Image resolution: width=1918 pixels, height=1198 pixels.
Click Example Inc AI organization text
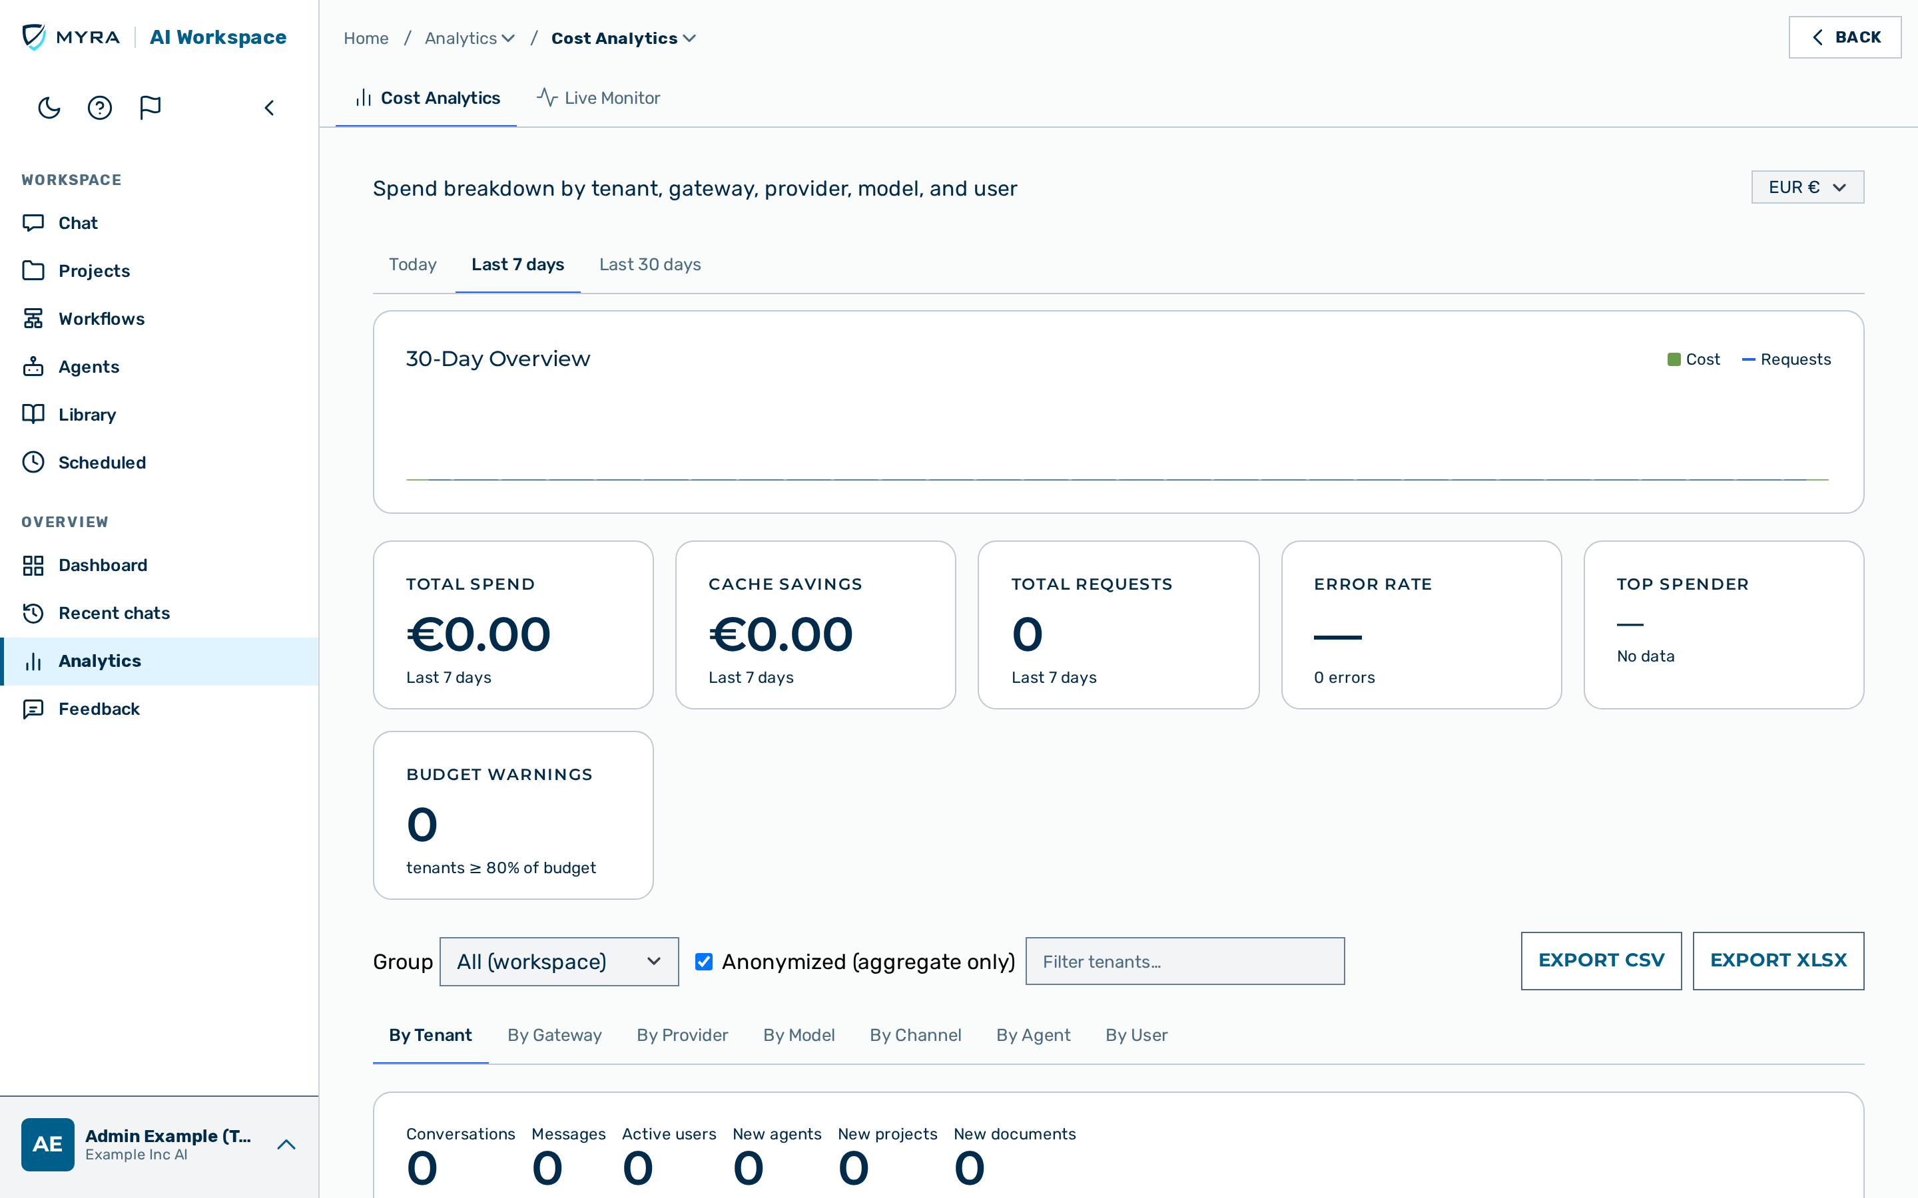pyautogui.click(x=137, y=1155)
